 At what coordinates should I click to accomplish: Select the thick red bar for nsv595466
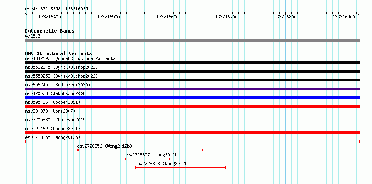(192, 106)
